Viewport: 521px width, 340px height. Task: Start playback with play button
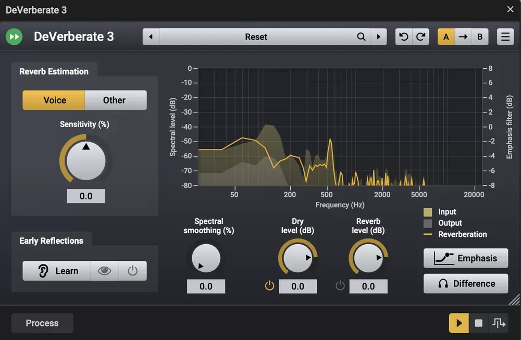[x=459, y=323]
